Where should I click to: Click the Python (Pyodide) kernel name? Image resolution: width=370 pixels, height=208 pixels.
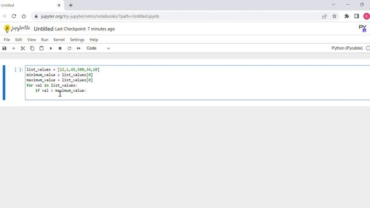click(x=347, y=48)
